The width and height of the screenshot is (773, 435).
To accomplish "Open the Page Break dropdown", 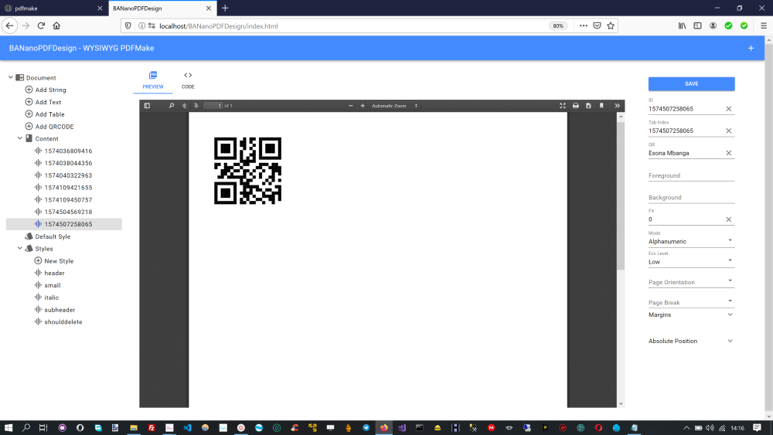I will point(691,302).
